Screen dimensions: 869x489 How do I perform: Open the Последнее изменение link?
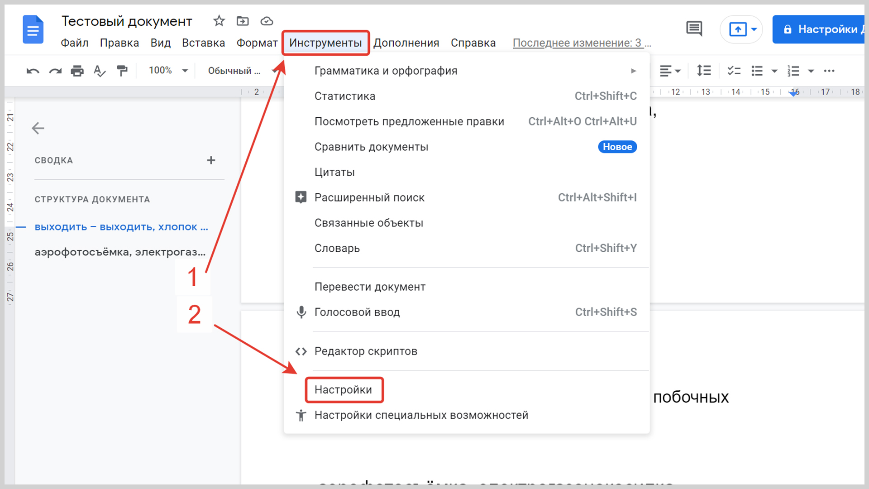pos(582,43)
